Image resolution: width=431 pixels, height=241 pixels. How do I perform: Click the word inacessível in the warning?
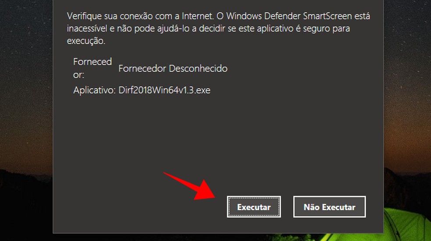pyautogui.click(x=87, y=28)
